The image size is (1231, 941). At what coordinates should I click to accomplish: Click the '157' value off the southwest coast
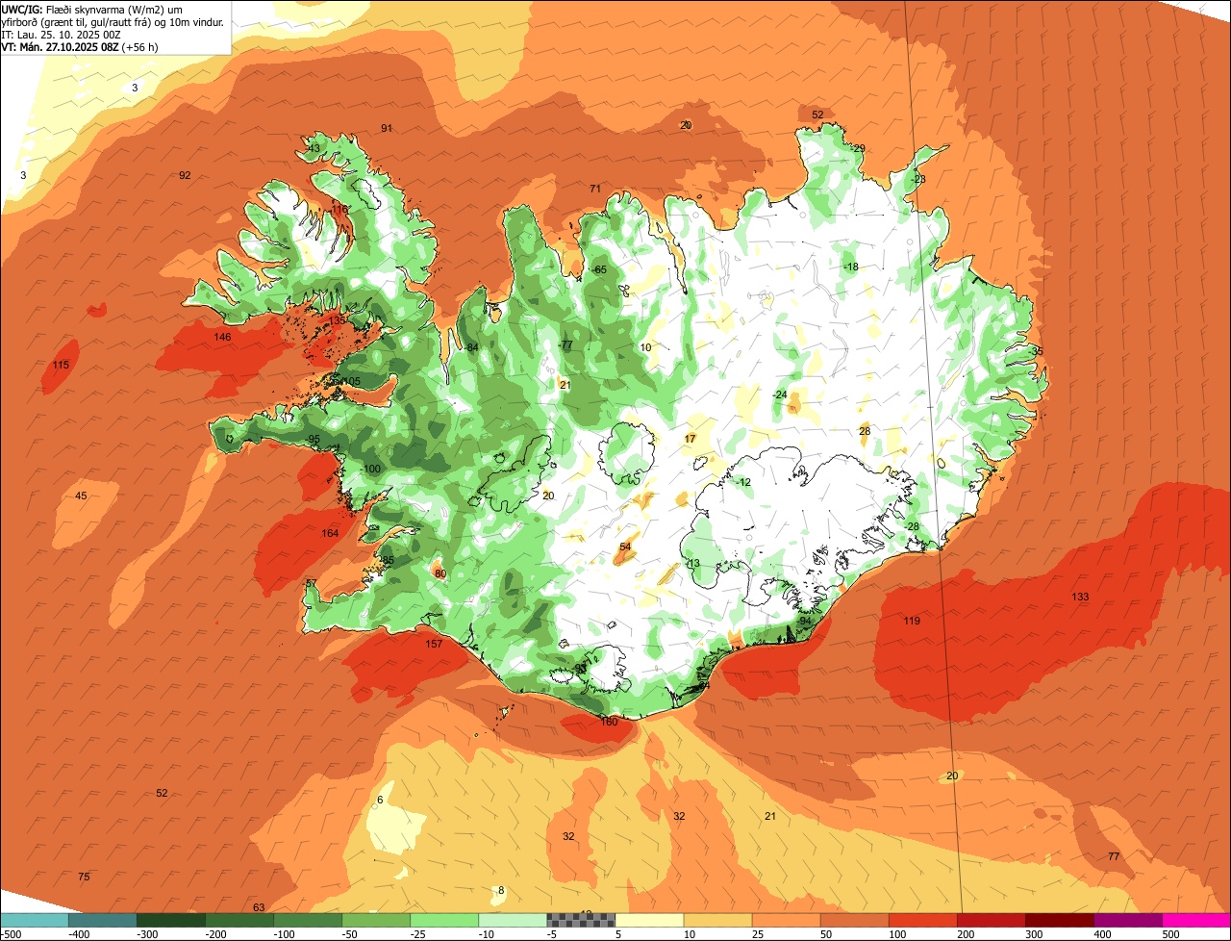click(x=434, y=644)
